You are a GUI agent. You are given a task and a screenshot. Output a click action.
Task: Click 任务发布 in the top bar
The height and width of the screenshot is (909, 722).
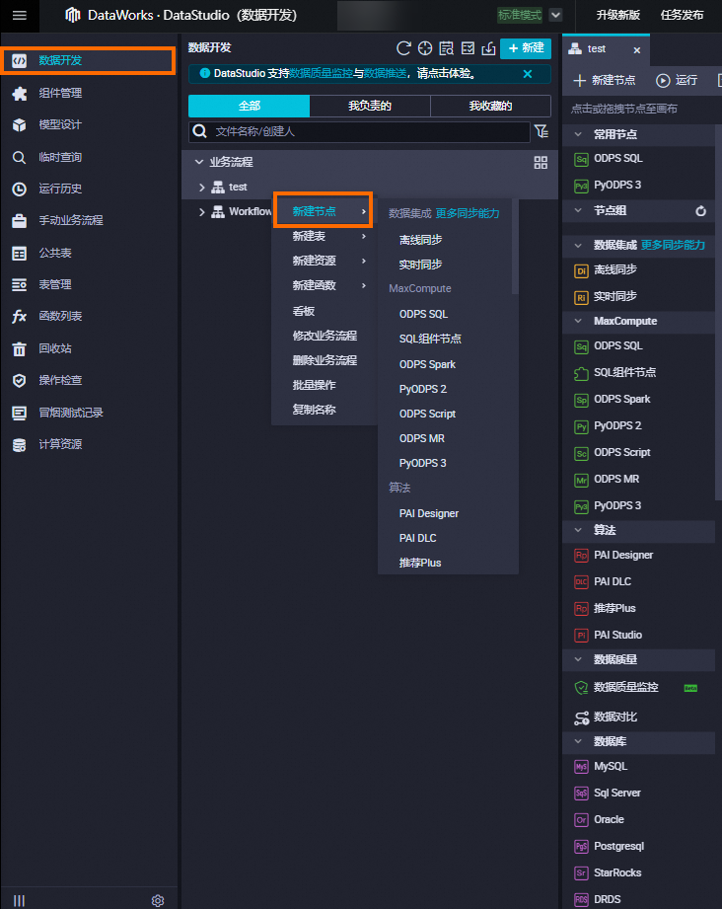(682, 15)
